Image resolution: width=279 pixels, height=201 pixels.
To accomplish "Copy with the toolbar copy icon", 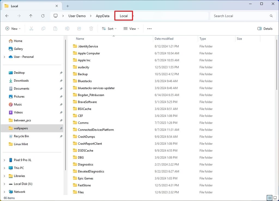I will (43, 28).
